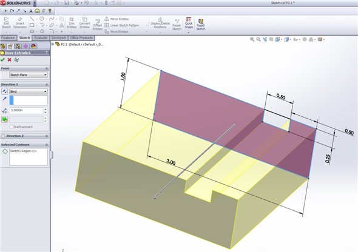Image resolution: width=358 pixels, height=252 pixels.
Task: Open the Hide/Show Items glasses icon
Action: (x=296, y=39)
